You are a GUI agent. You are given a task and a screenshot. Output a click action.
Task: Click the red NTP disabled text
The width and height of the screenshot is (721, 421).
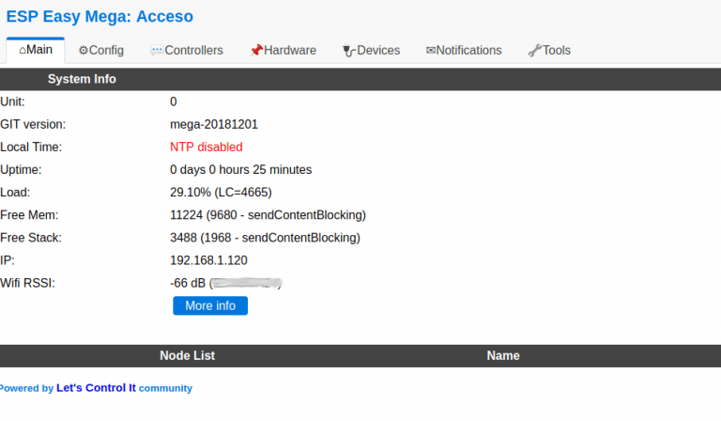[206, 147]
